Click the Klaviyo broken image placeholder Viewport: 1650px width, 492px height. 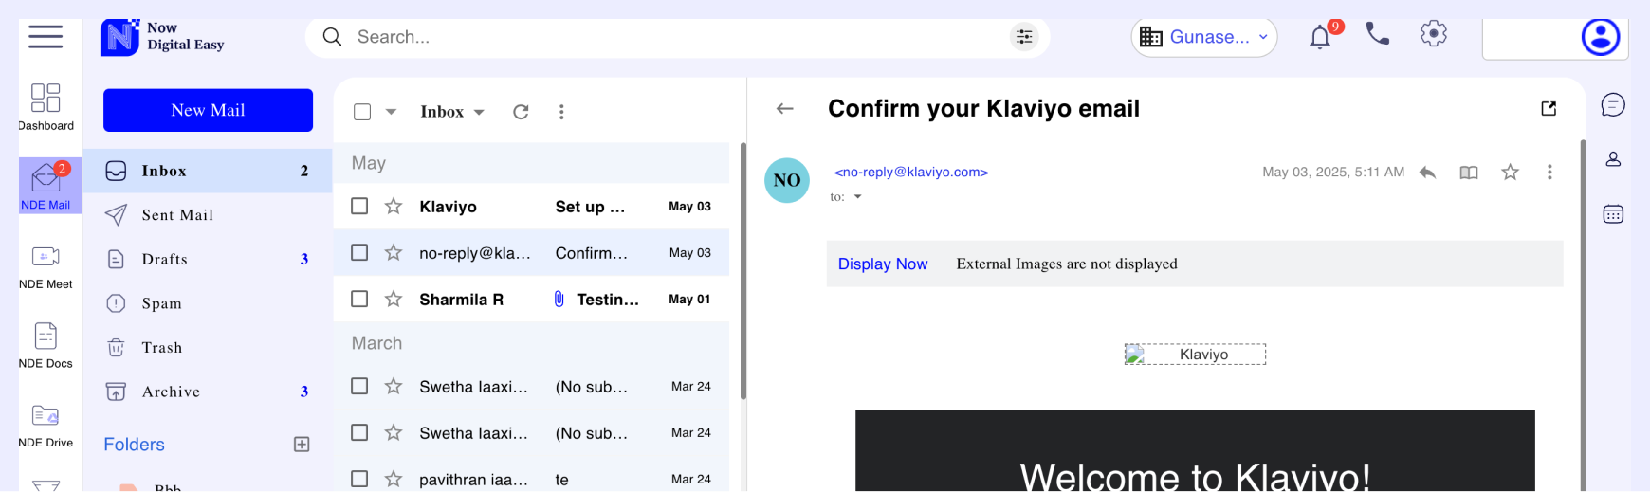pos(1195,355)
